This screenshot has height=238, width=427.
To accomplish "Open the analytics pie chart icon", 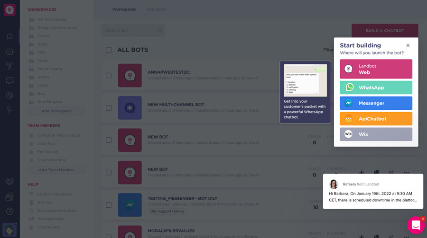I will click(9, 95).
